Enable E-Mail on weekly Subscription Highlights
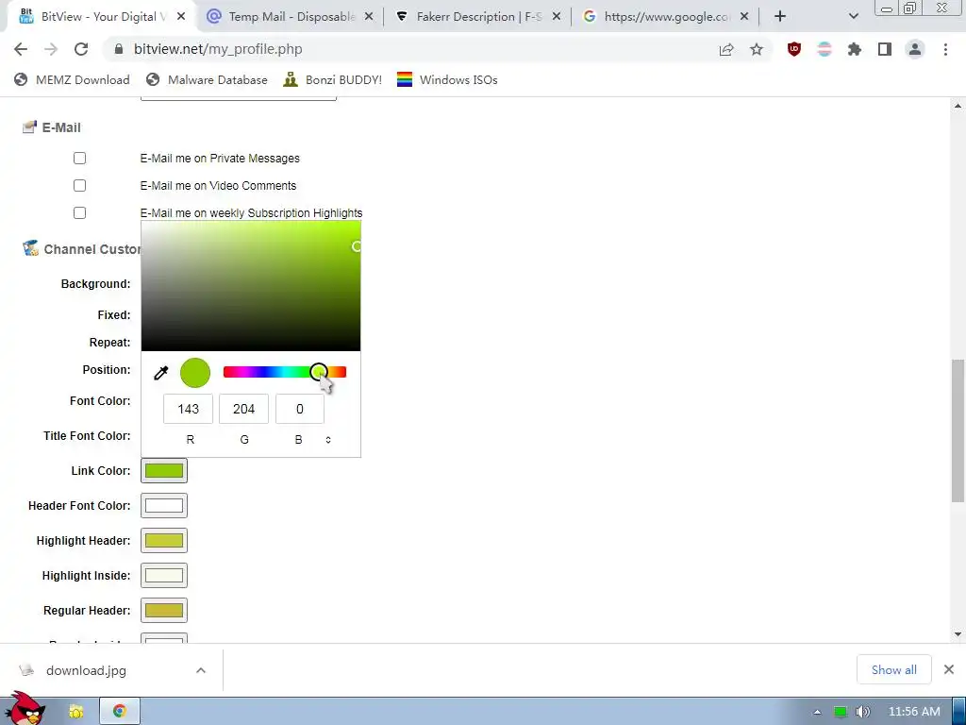The image size is (966, 725). coord(79,212)
